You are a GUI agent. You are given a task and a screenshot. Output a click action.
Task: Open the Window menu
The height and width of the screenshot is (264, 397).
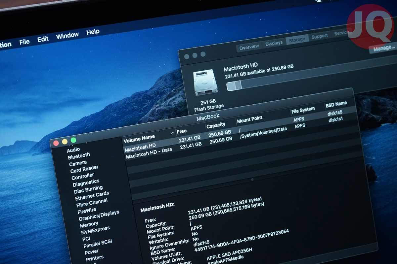[x=67, y=36]
